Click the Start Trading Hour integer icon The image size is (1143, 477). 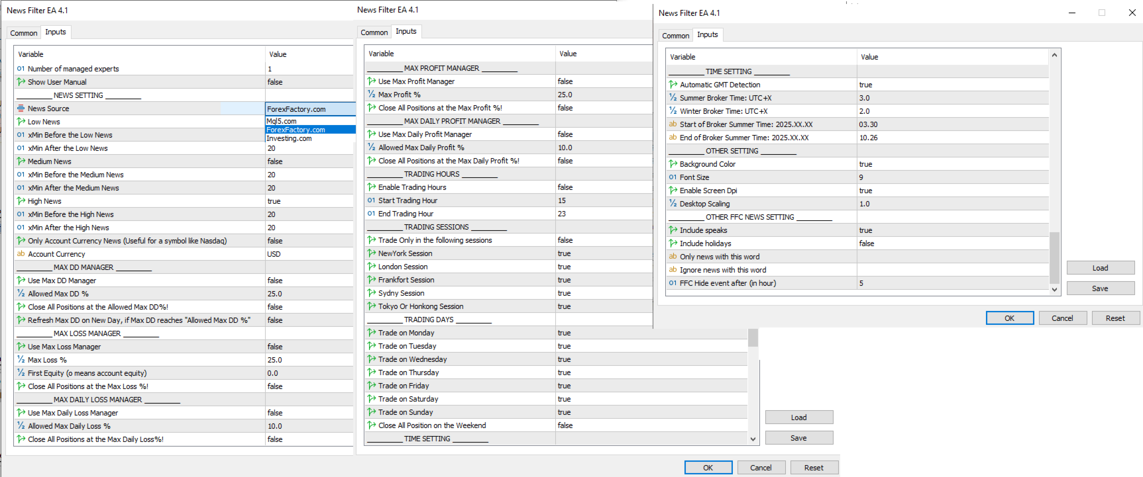[x=372, y=200]
